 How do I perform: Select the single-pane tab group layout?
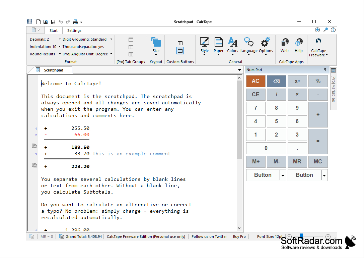(131, 40)
